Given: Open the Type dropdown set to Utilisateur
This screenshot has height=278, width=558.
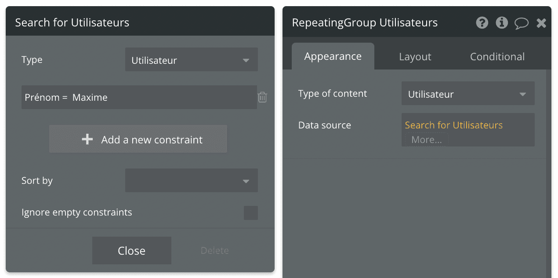Looking at the screenshot, I should click(x=191, y=60).
